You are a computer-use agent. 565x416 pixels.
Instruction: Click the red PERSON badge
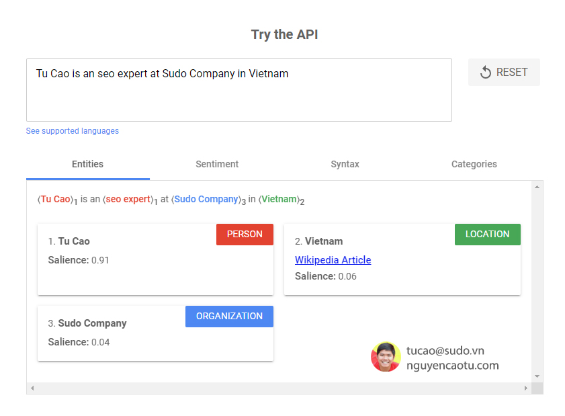[x=245, y=235]
